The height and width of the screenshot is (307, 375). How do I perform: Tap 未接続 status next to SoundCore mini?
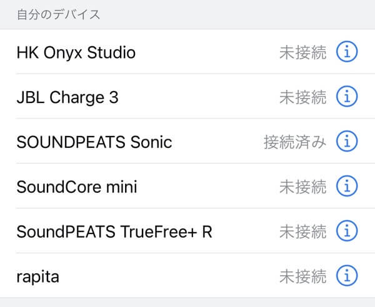302,187
